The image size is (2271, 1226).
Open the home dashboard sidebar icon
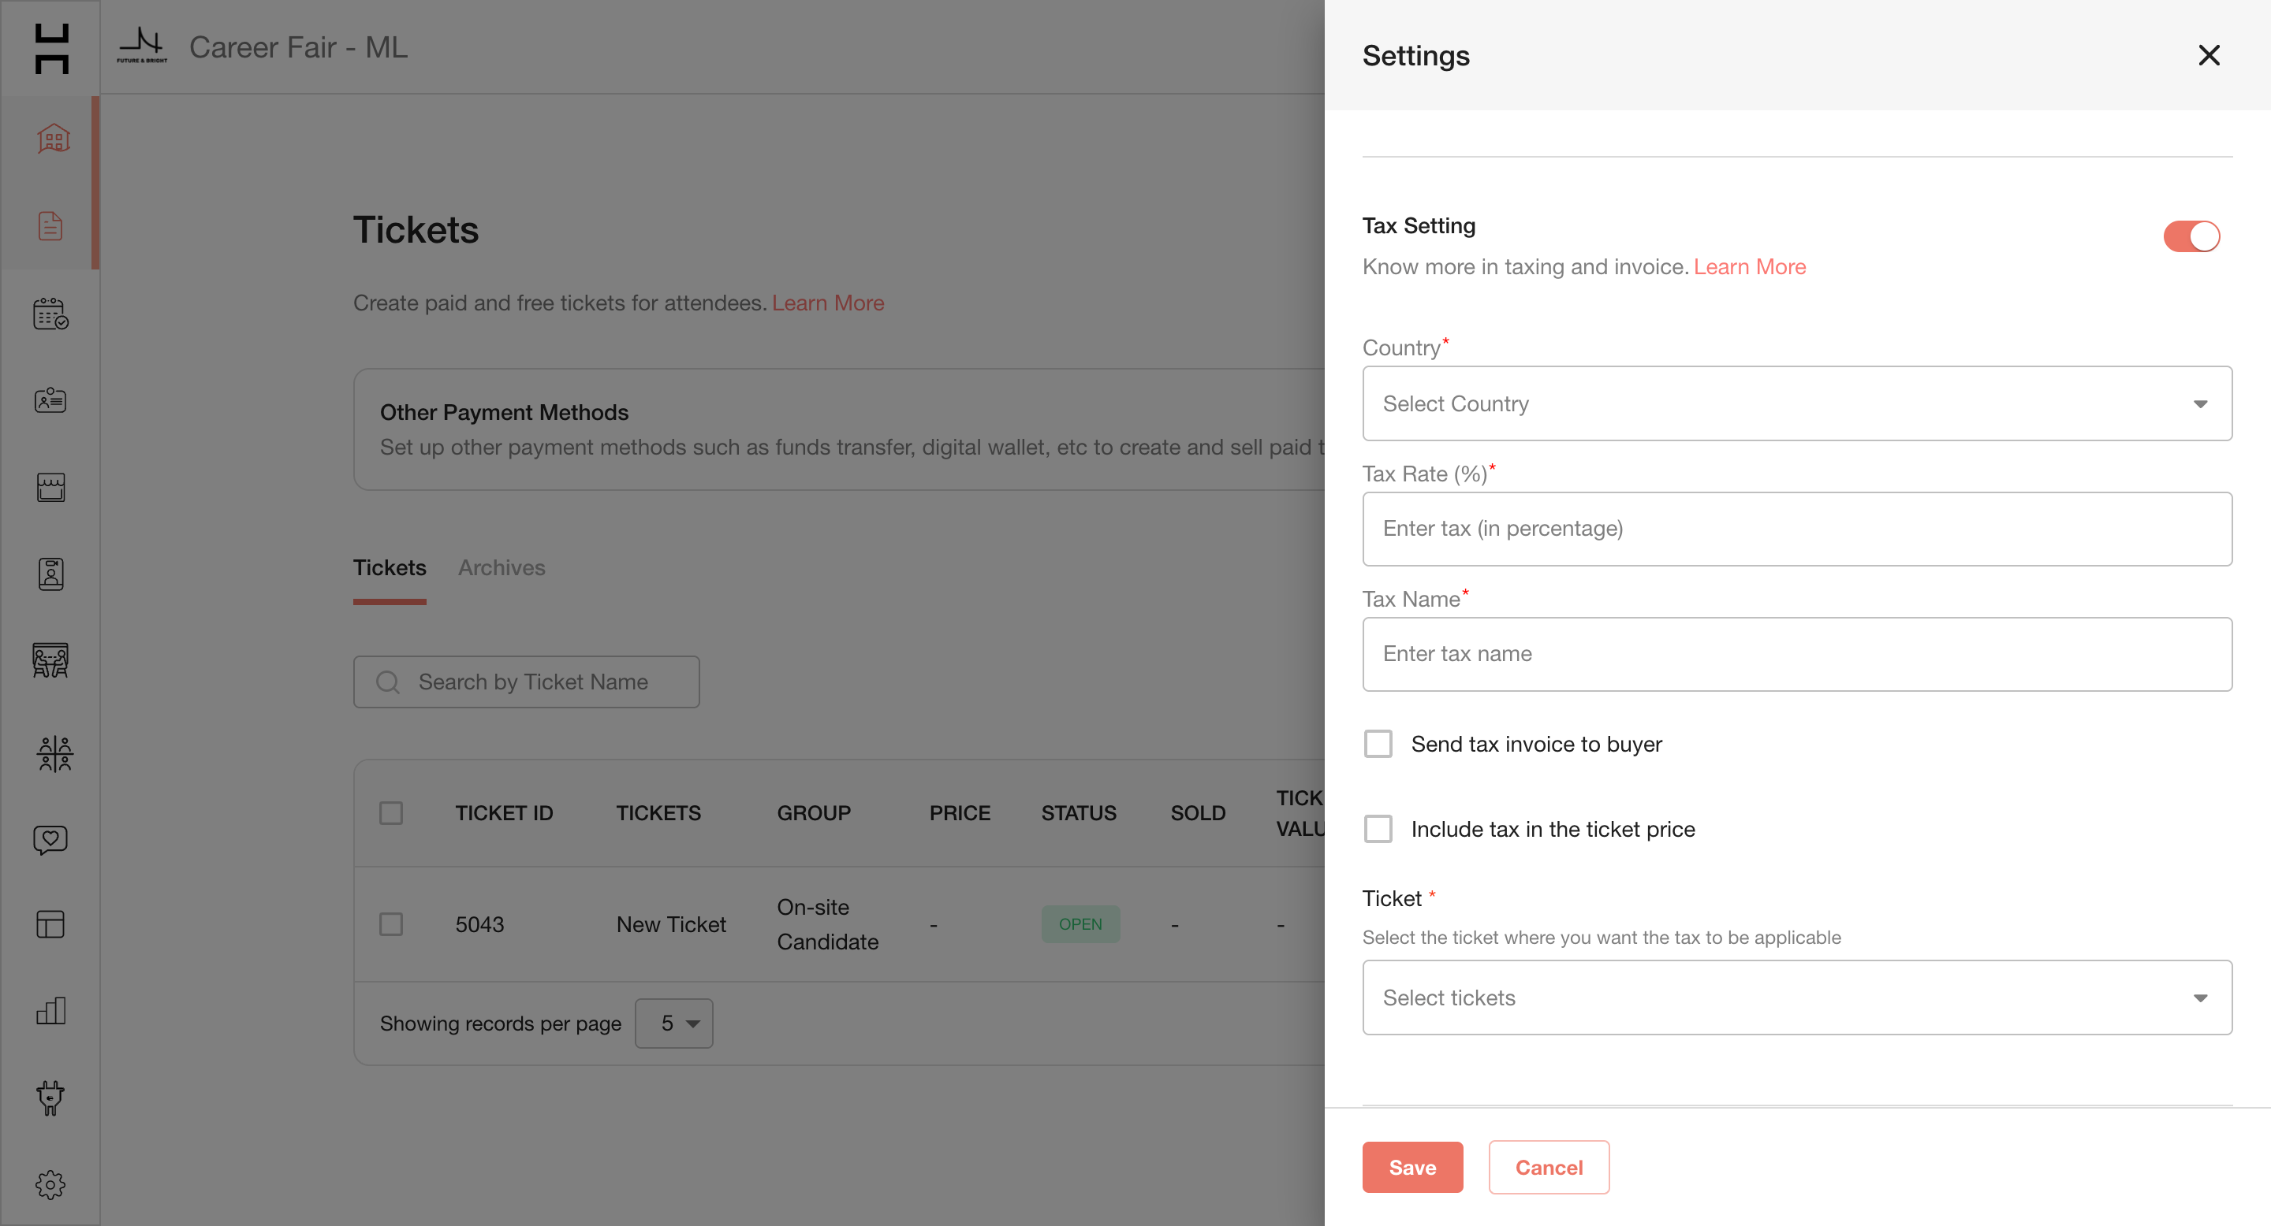52,138
